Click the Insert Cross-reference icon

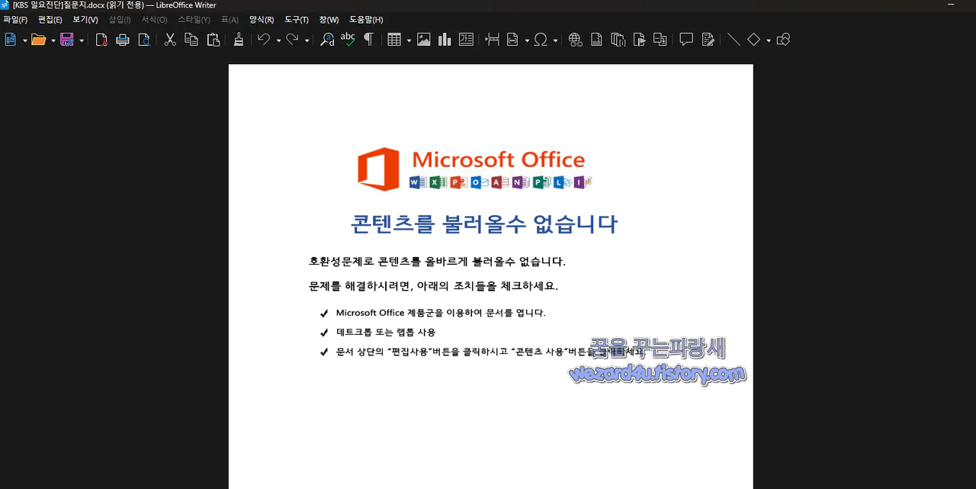[x=660, y=40]
